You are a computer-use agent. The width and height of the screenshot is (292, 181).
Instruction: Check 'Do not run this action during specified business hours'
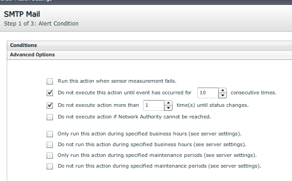(50, 145)
